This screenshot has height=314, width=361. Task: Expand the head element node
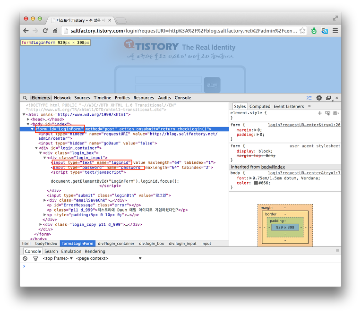pyautogui.click(x=28, y=119)
